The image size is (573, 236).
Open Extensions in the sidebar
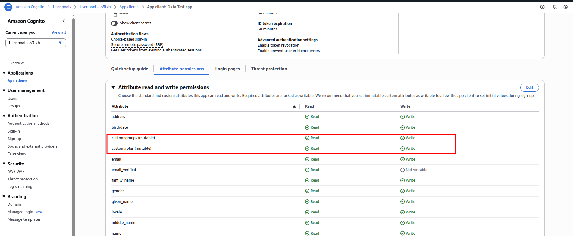(x=17, y=154)
